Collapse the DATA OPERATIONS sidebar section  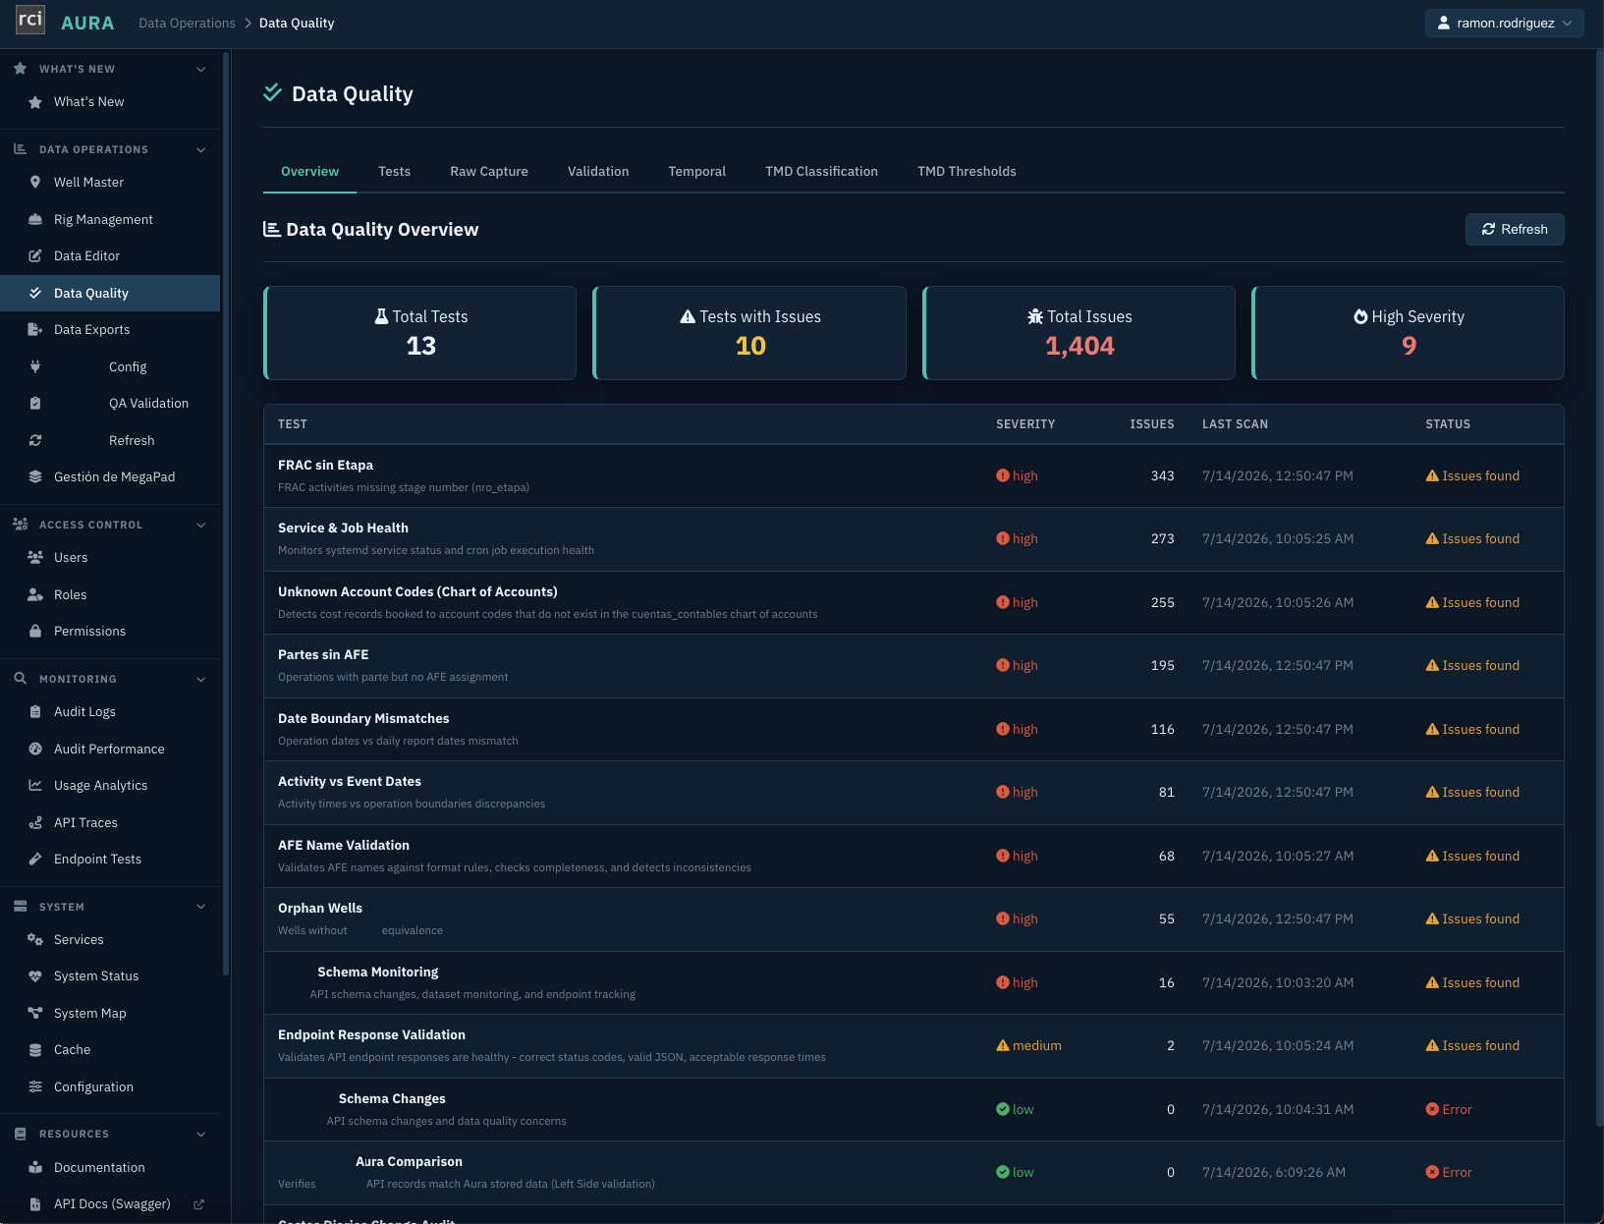(201, 149)
